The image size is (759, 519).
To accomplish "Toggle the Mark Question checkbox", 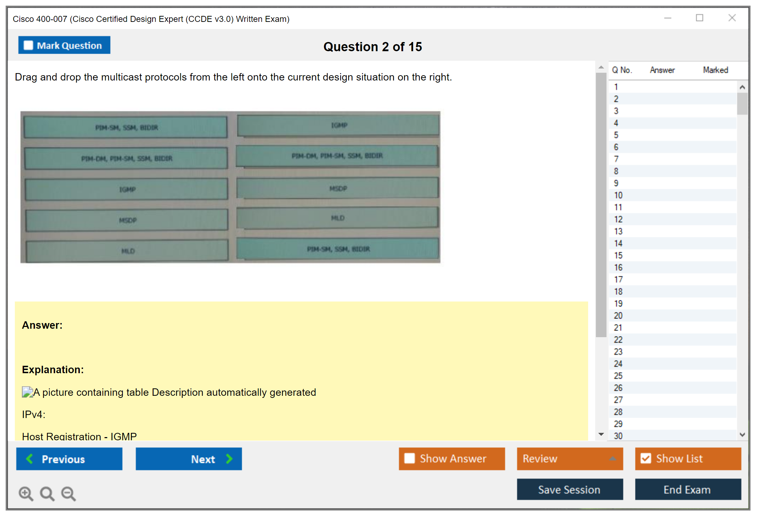I will coord(28,46).
